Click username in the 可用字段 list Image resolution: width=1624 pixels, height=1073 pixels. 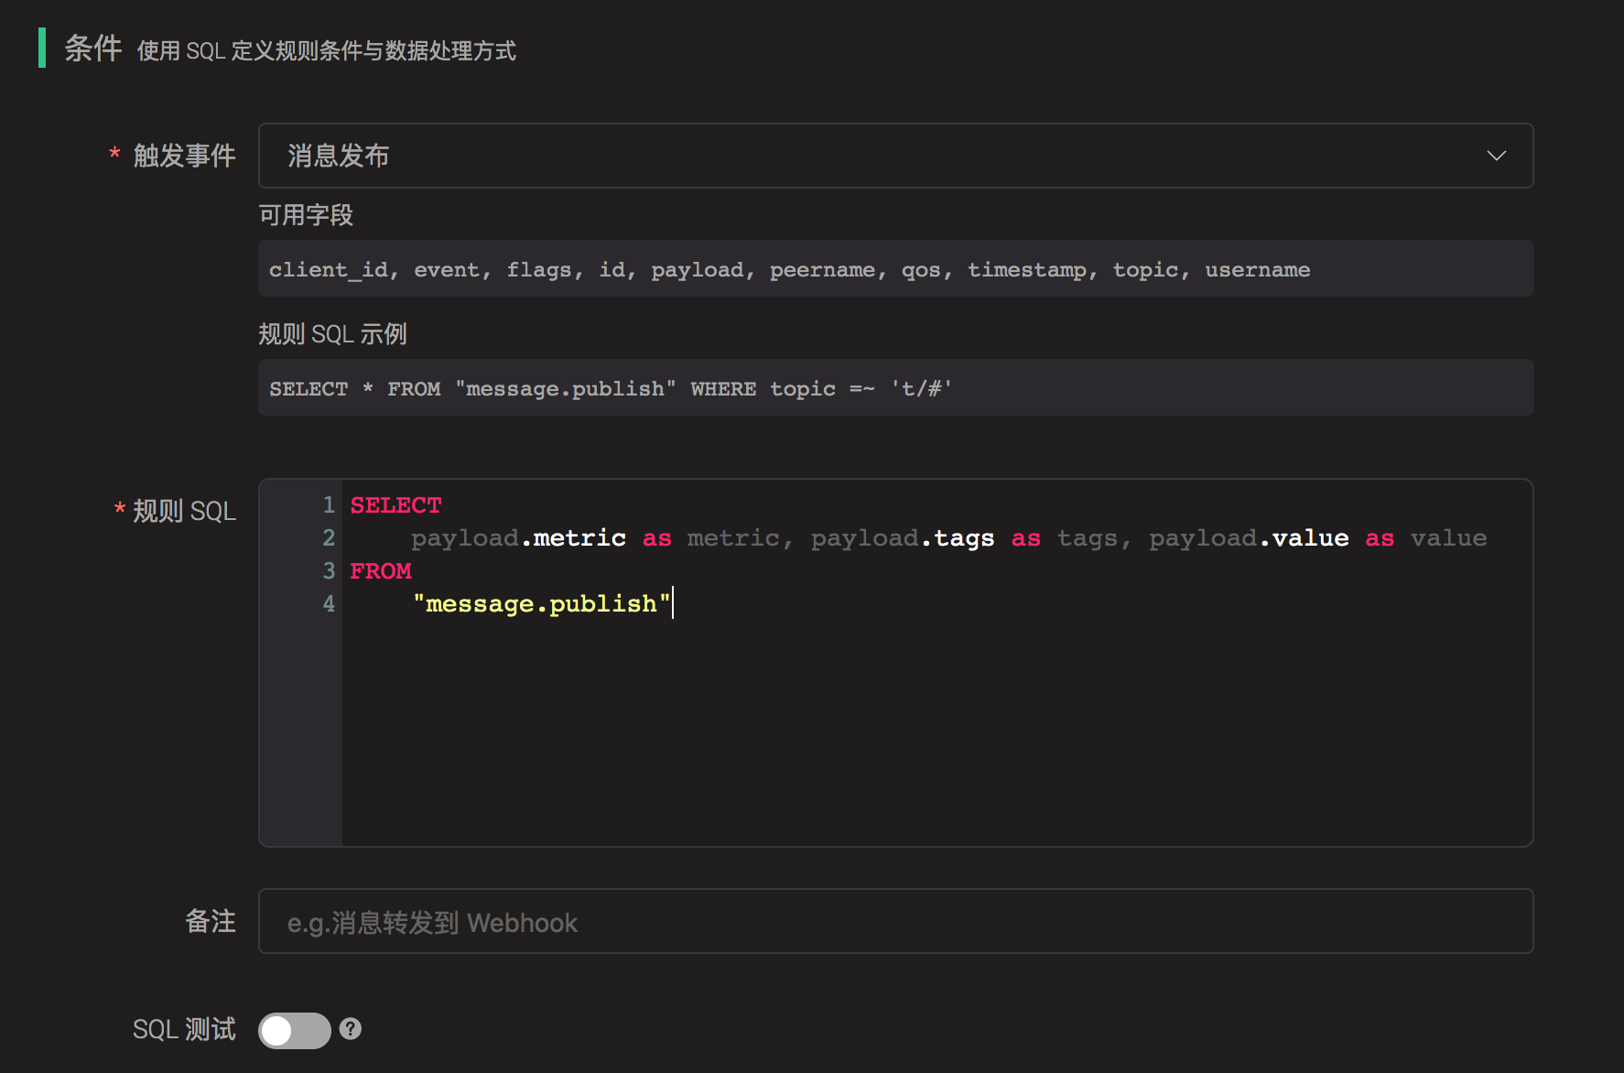click(x=1257, y=270)
